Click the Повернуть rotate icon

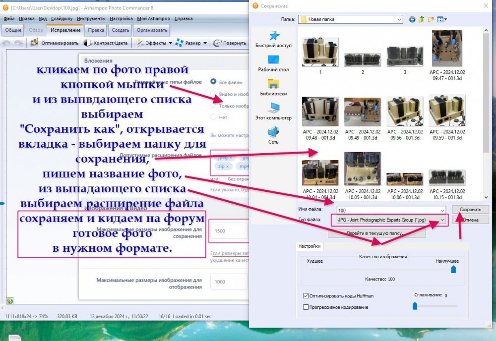click(217, 43)
